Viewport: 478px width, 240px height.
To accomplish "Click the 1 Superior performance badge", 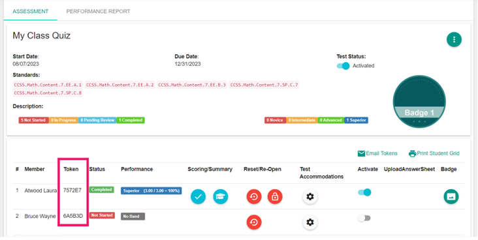I will click(x=356, y=120).
